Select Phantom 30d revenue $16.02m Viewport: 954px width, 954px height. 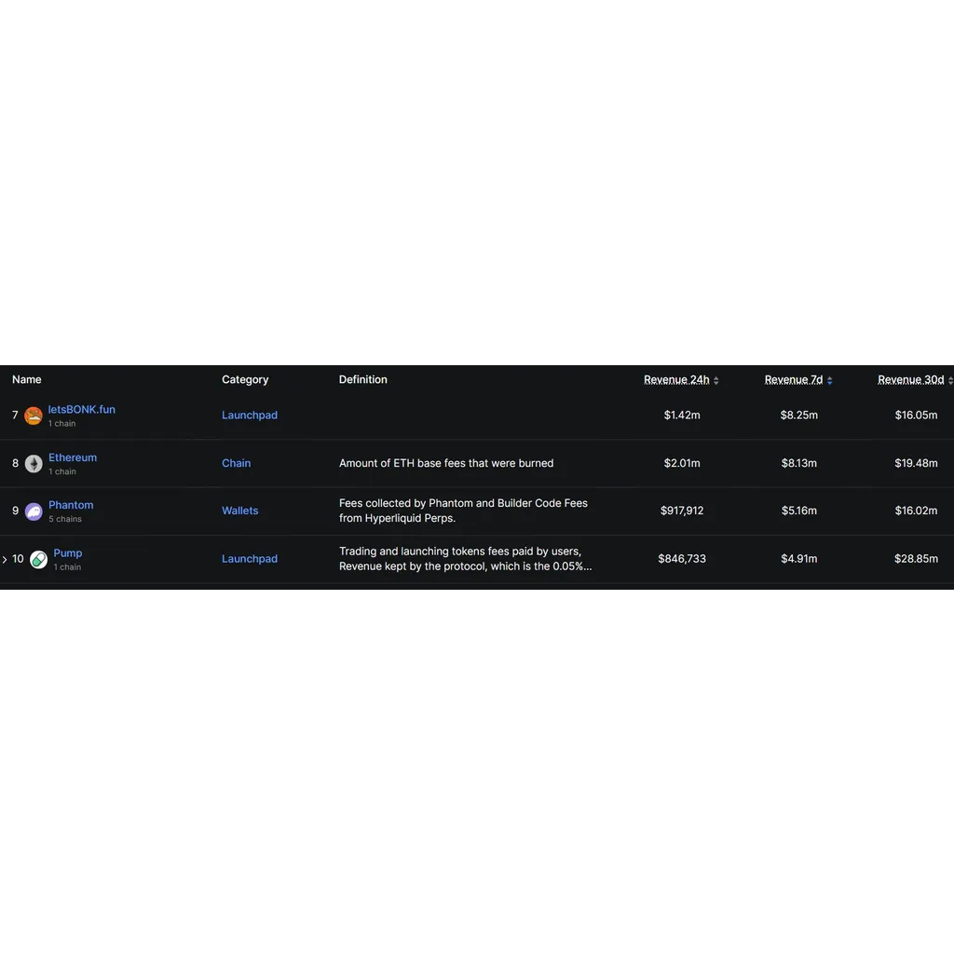coord(916,511)
